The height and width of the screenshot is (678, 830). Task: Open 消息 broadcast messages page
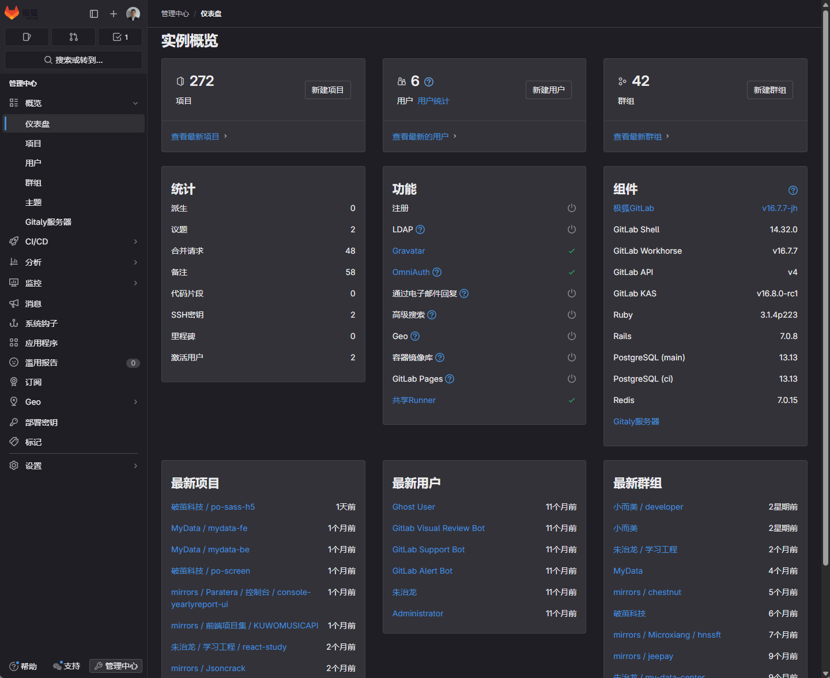74,304
